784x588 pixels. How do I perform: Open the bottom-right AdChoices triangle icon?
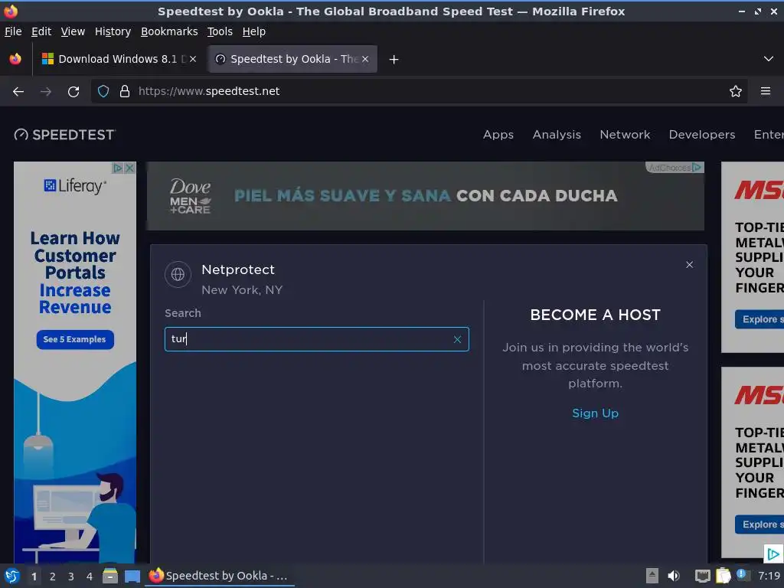point(773,554)
